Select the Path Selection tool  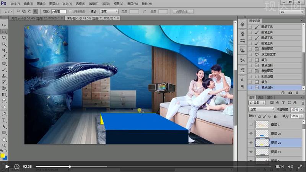(x=4, y=126)
